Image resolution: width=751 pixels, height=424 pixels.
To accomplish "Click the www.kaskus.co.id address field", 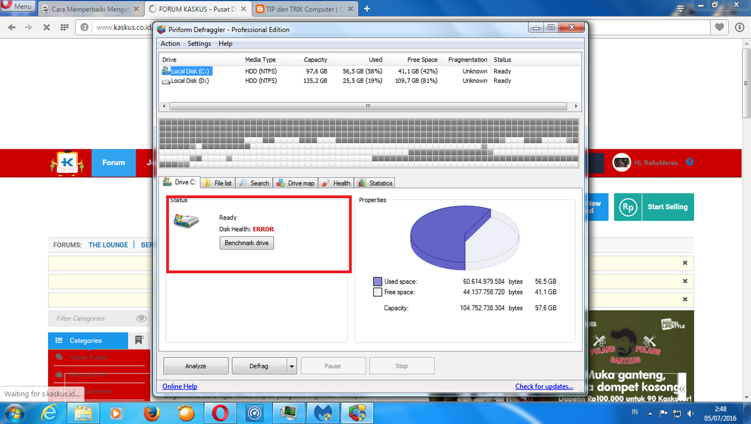I will (123, 27).
